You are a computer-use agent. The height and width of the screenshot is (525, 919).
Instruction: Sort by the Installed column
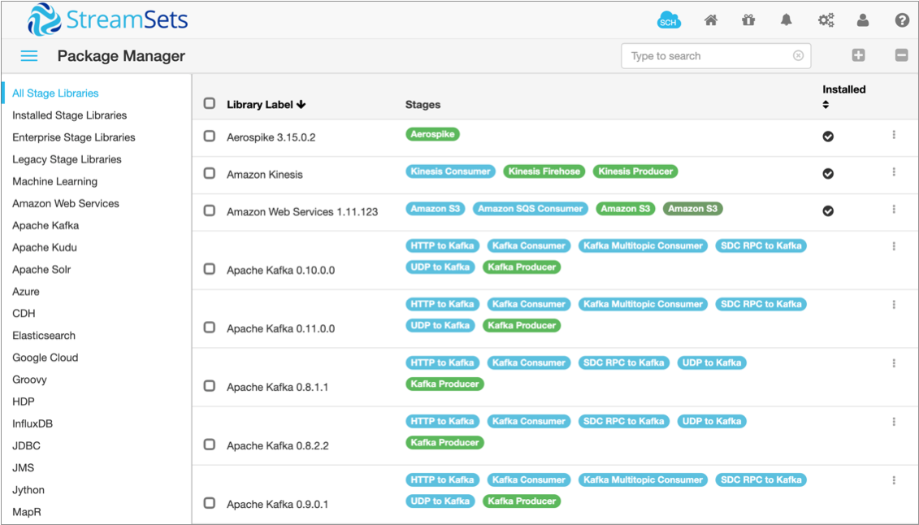point(826,105)
